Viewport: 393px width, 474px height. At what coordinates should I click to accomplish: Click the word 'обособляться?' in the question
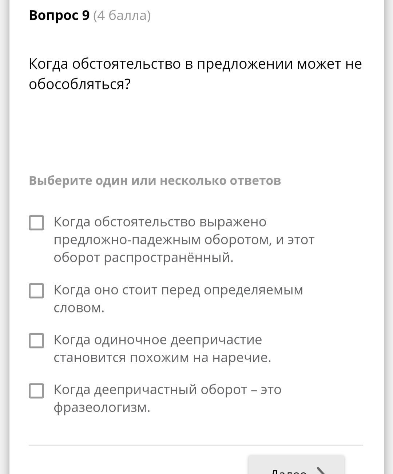[80, 84]
